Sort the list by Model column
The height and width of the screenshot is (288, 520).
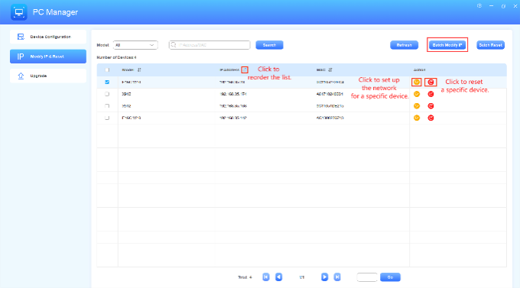139,70
